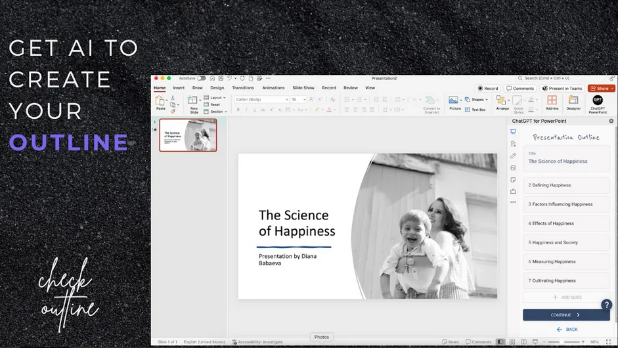The height and width of the screenshot is (348, 618).
Task: Toggle Normal view in status bar
Action: click(x=500, y=341)
